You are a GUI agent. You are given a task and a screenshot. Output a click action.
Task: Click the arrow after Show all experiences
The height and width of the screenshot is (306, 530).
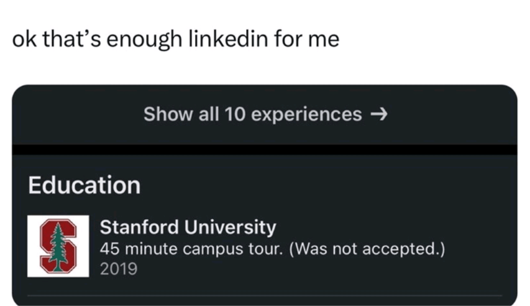[378, 114]
